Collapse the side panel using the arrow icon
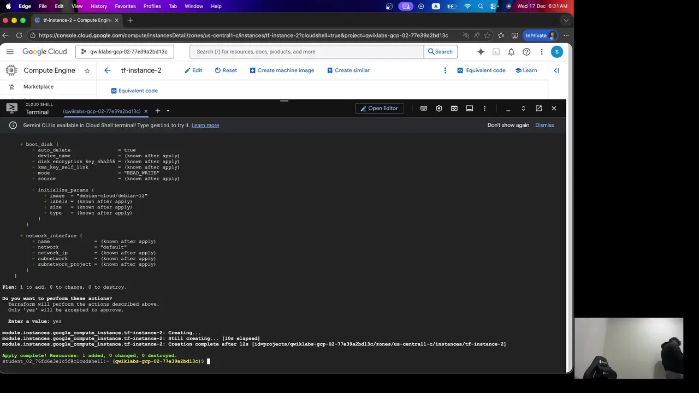 tap(556, 70)
